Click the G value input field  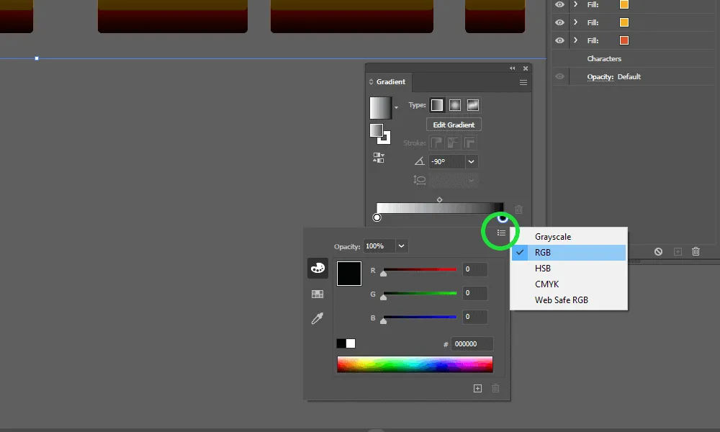474,293
